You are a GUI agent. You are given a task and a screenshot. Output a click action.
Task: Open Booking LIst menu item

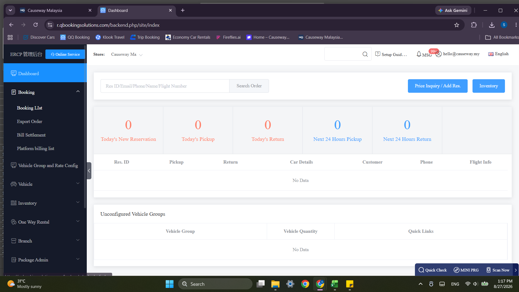pos(29,108)
